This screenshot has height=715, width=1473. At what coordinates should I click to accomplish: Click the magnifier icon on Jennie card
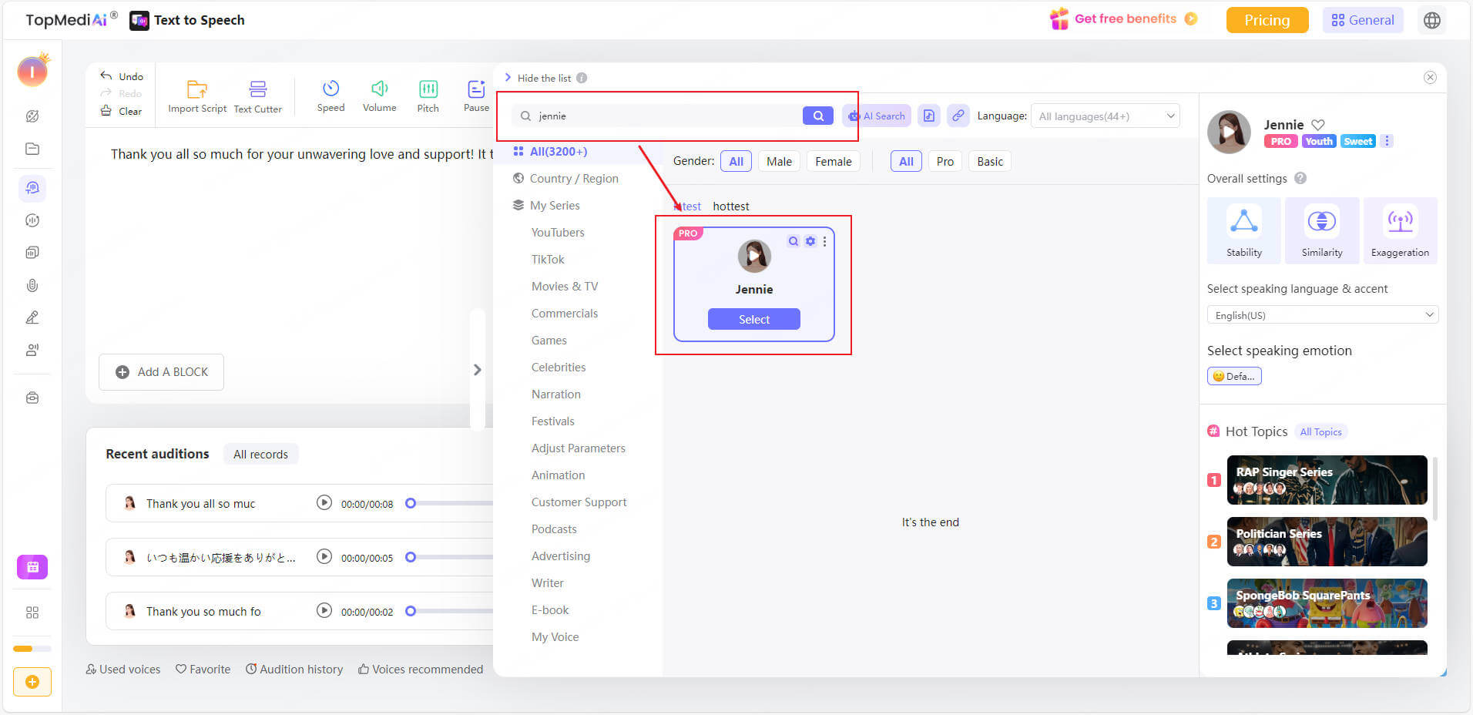pos(793,241)
